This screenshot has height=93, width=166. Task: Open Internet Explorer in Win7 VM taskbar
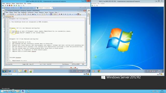(x=10, y=71)
